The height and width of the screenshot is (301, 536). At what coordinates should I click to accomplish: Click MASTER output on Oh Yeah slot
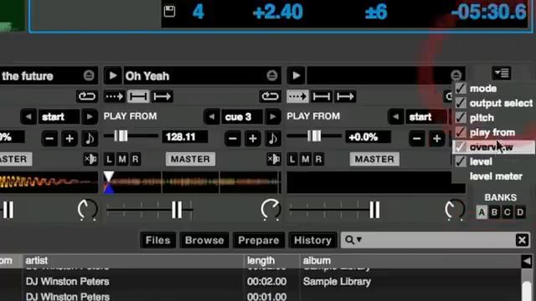190,160
